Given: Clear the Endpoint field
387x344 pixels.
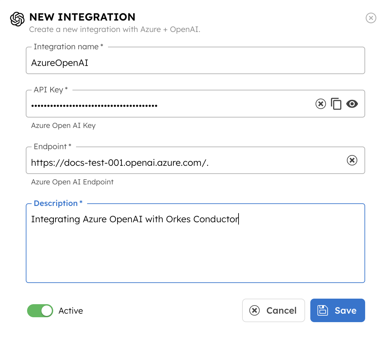Looking at the screenshot, I should (352, 160).
